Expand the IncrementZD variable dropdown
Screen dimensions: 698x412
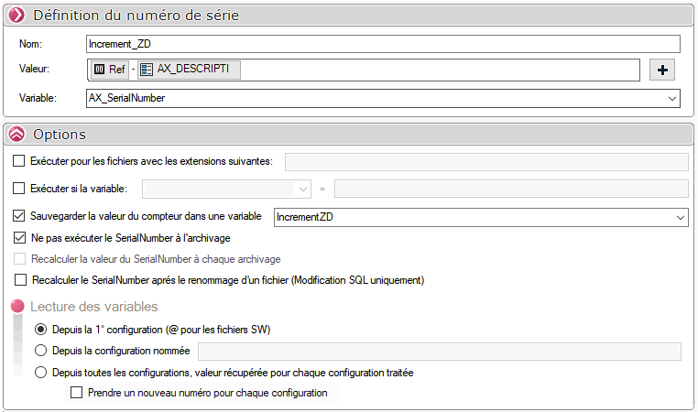tap(679, 217)
